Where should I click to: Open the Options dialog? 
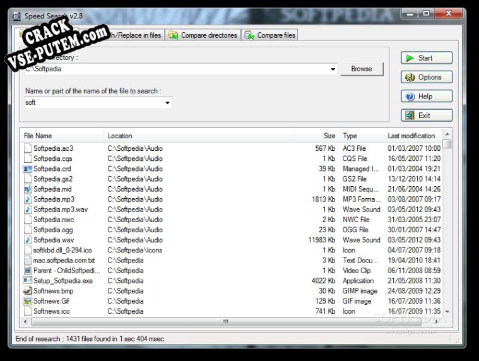coord(427,77)
